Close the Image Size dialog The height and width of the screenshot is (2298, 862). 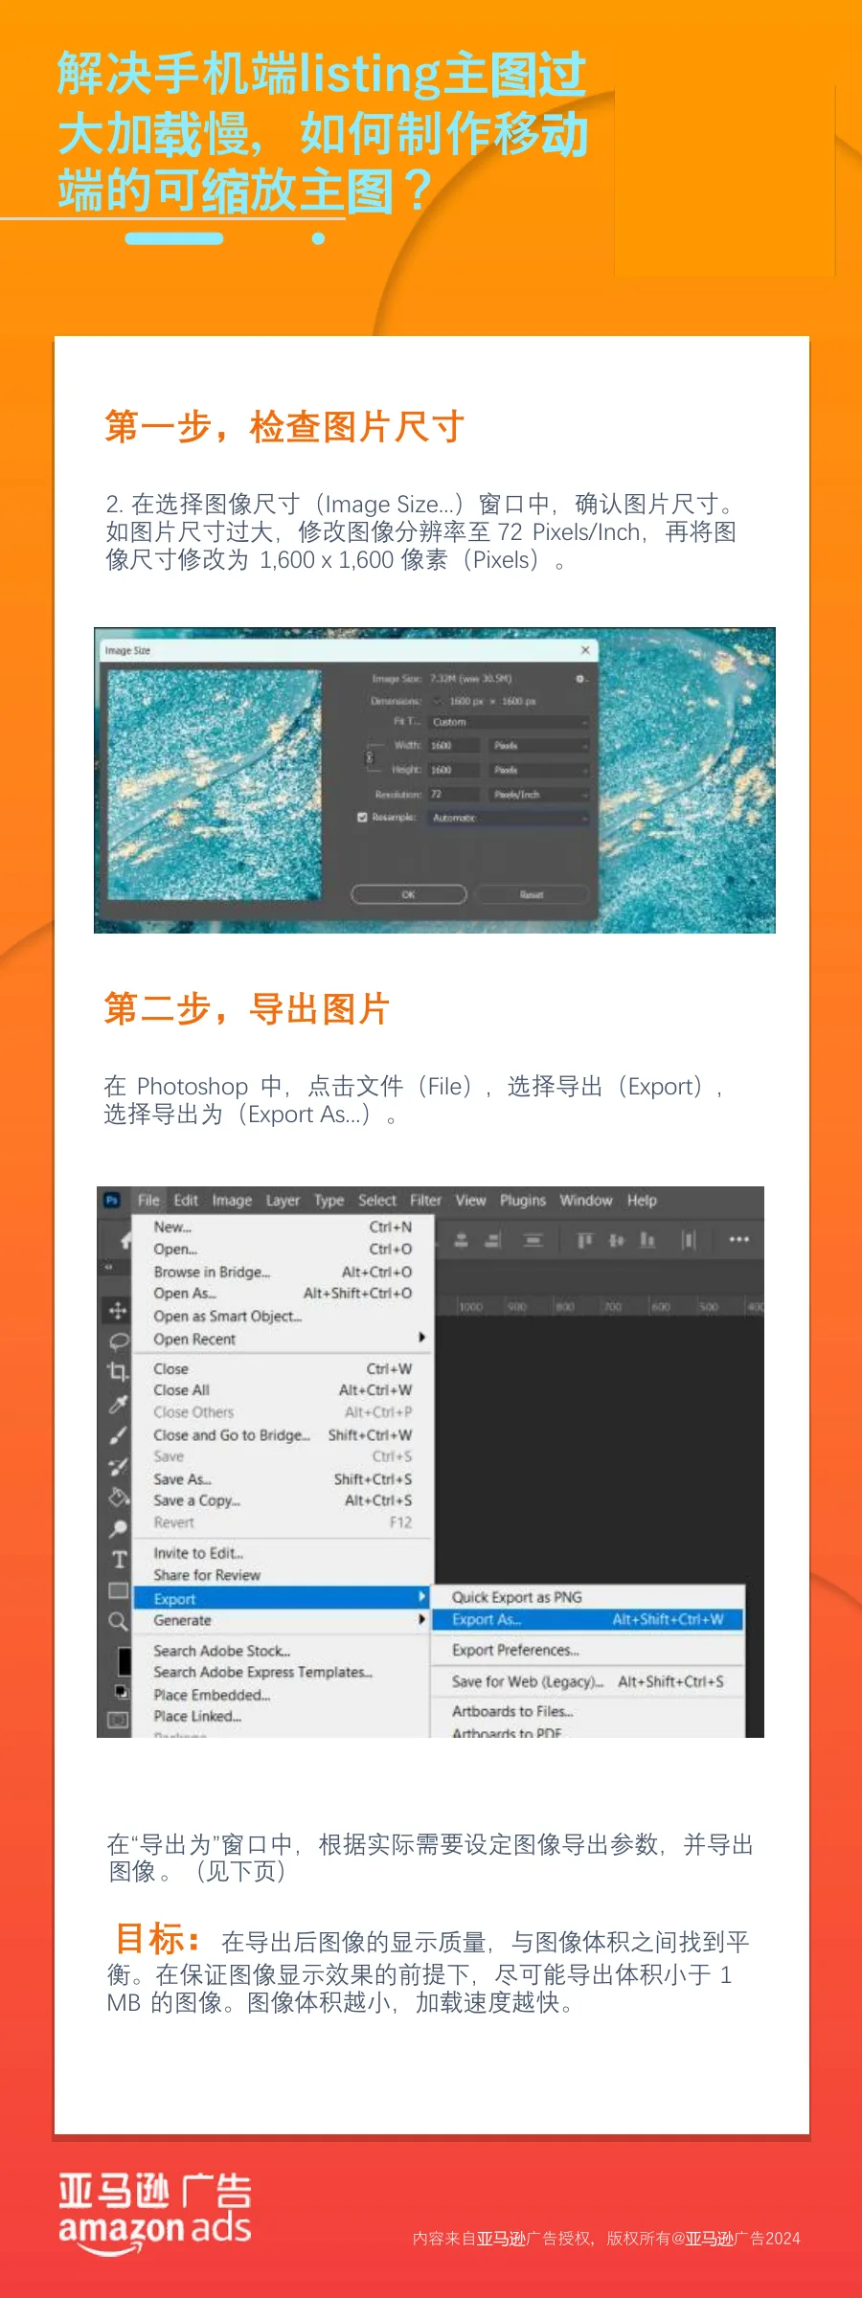(585, 650)
